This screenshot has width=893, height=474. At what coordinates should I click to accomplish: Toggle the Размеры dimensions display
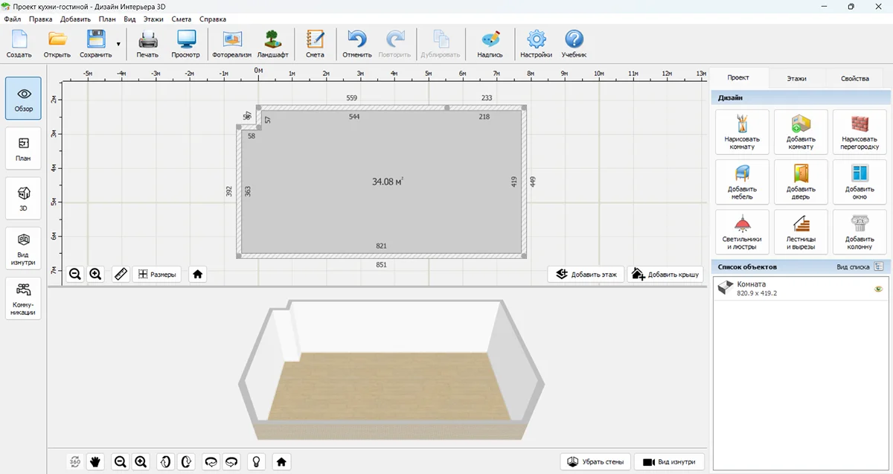click(x=157, y=274)
